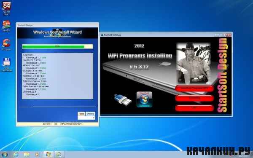The height and width of the screenshot is (158, 253).
Task: Click the Cancel button in the wizard
Action: [x=91, y=114]
